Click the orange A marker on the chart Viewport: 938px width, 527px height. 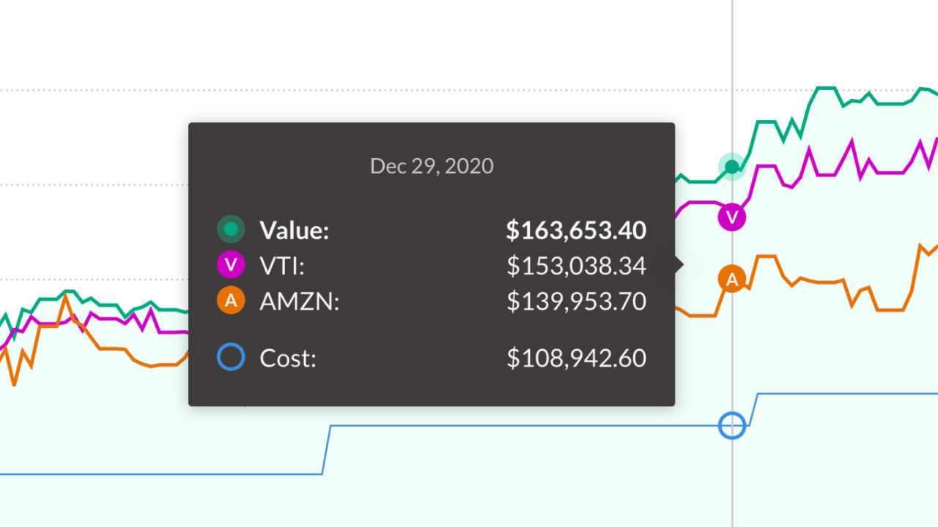point(731,279)
